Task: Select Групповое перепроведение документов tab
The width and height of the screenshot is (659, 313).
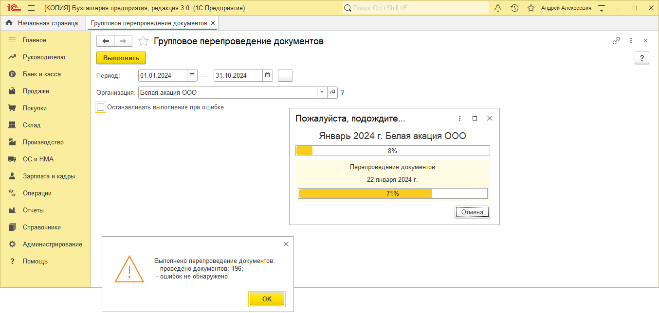Action: click(x=149, y=23)
